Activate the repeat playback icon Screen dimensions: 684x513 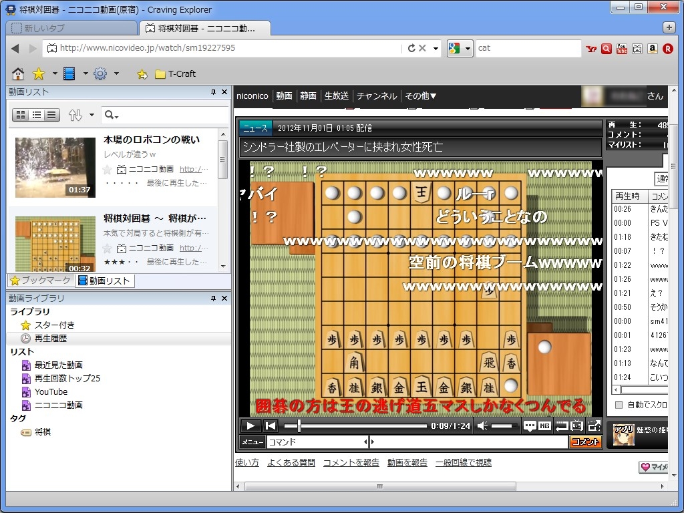point(562,425)
